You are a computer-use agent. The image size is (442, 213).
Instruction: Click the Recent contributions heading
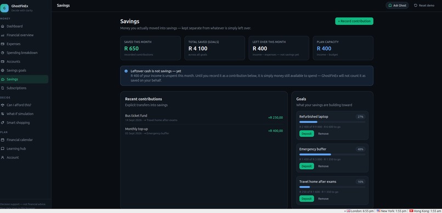(144, 99)
